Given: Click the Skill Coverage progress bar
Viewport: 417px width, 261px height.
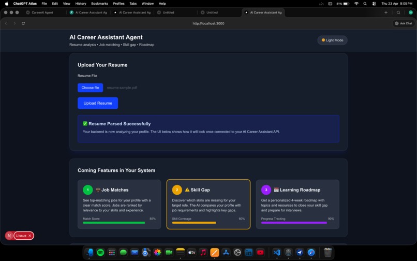Looking at the screenshot, I should point(208,223).
